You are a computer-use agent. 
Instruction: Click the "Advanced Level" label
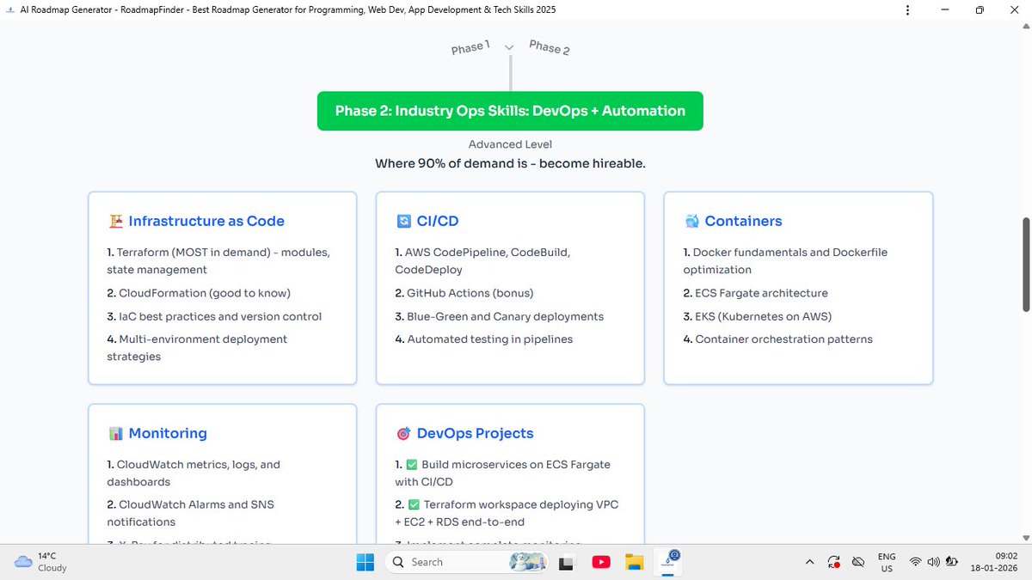coord(510,144)
